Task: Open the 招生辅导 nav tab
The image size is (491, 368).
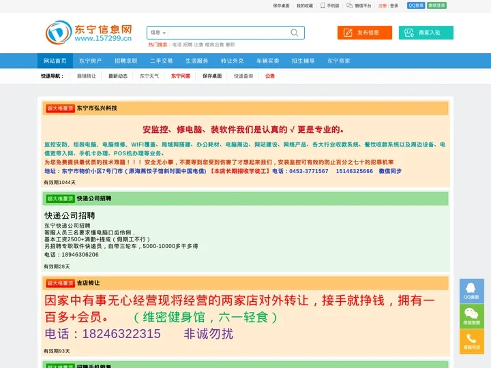Action: click(303, 61)
